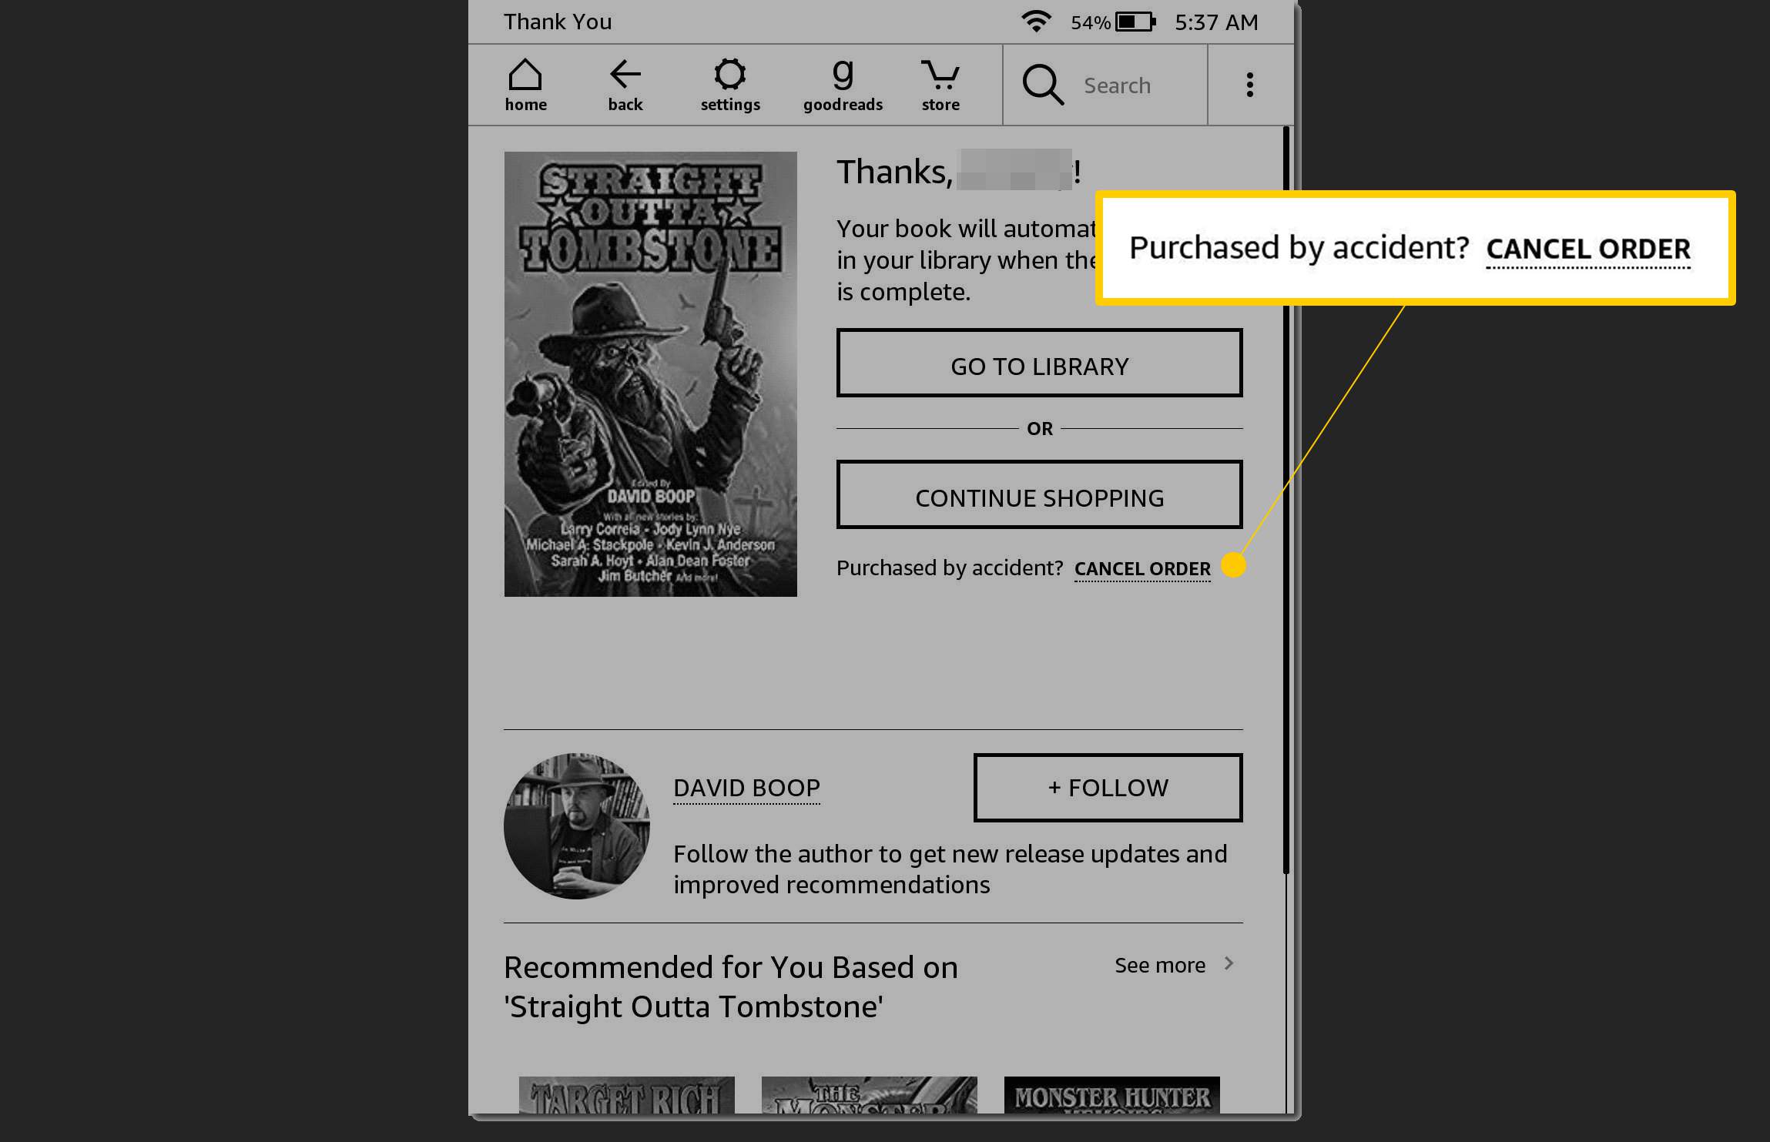Click the Back navigation icon
Viewport: 1770px width, 1142px height.
pyautogui.click(x=625, y=84)
